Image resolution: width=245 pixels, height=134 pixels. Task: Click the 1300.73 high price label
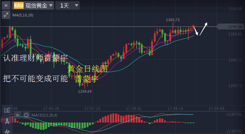(173, 20)
